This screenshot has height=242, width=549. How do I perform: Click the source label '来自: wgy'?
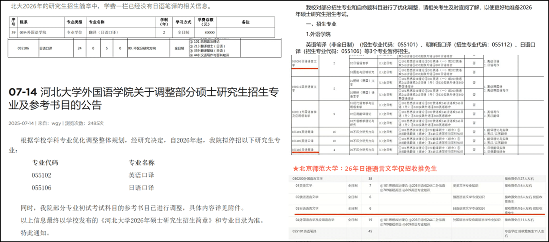(x=50, y=123)
